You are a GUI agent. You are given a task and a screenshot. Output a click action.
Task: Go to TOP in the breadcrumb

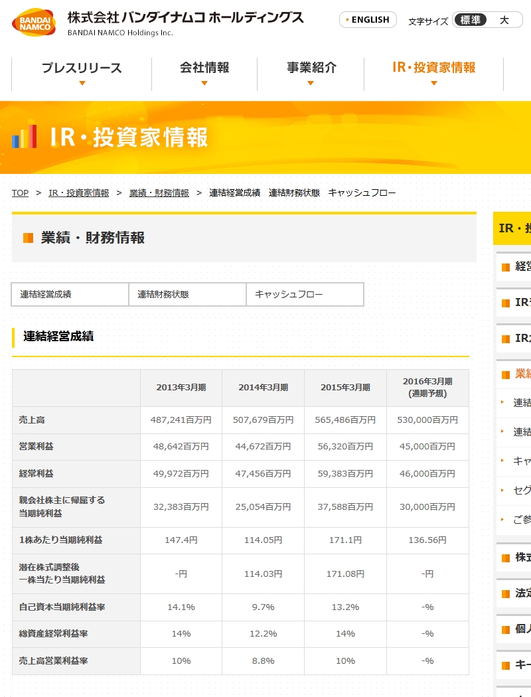20,193
